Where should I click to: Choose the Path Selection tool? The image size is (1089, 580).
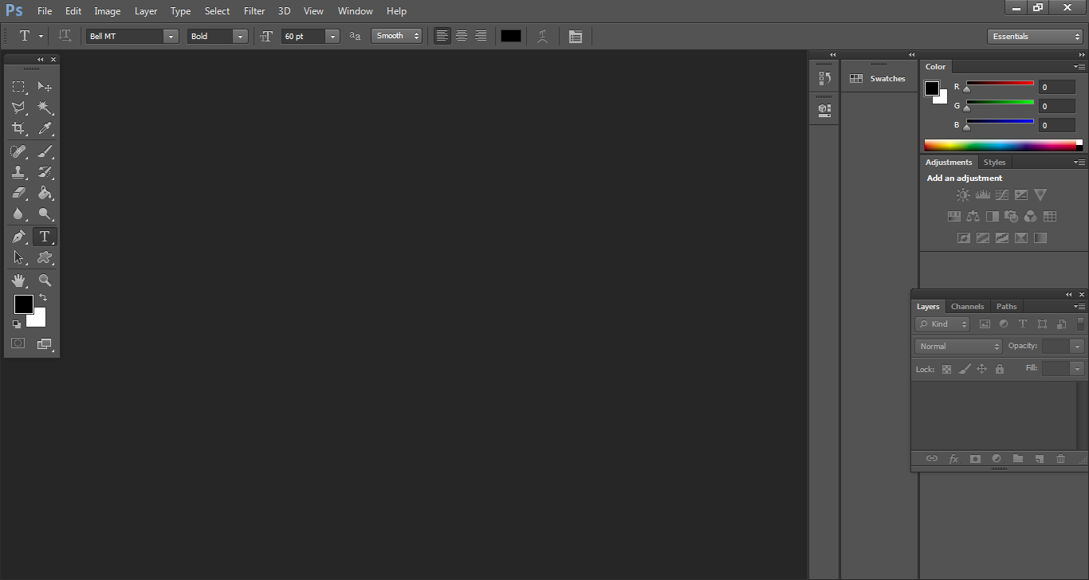tap(18, 257)
